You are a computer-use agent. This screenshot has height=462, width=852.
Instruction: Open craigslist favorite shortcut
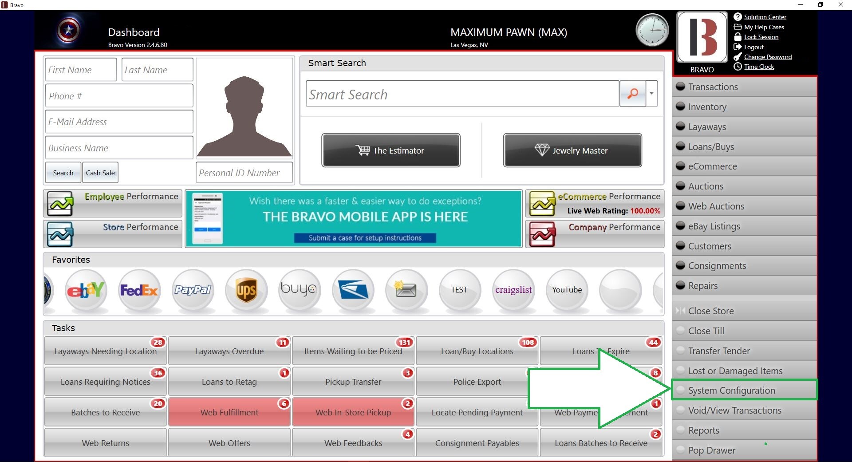[513, 290]
